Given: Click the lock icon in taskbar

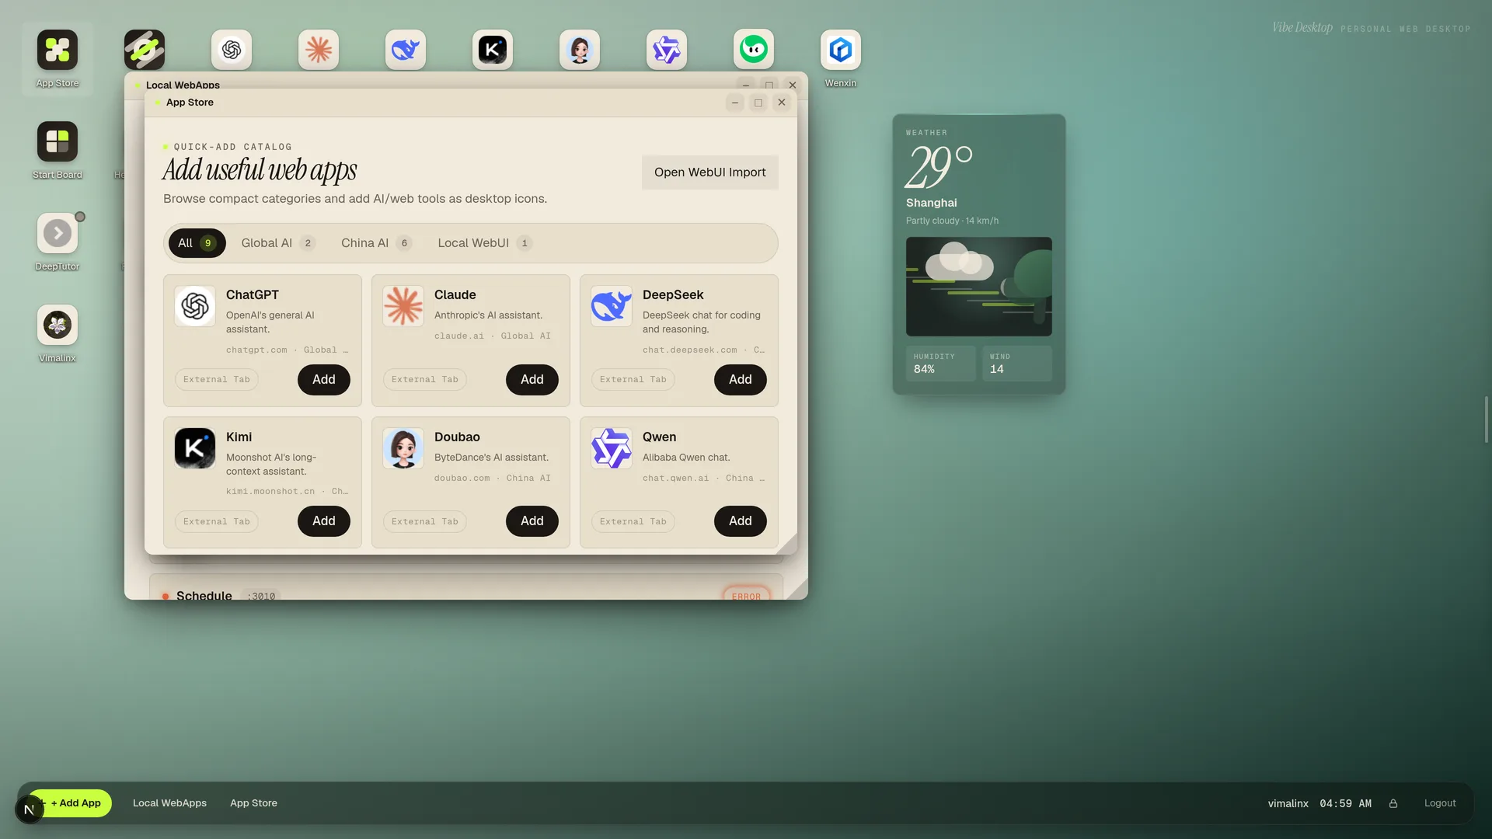Looking at the screenshot, I should tap(1393, 803).
